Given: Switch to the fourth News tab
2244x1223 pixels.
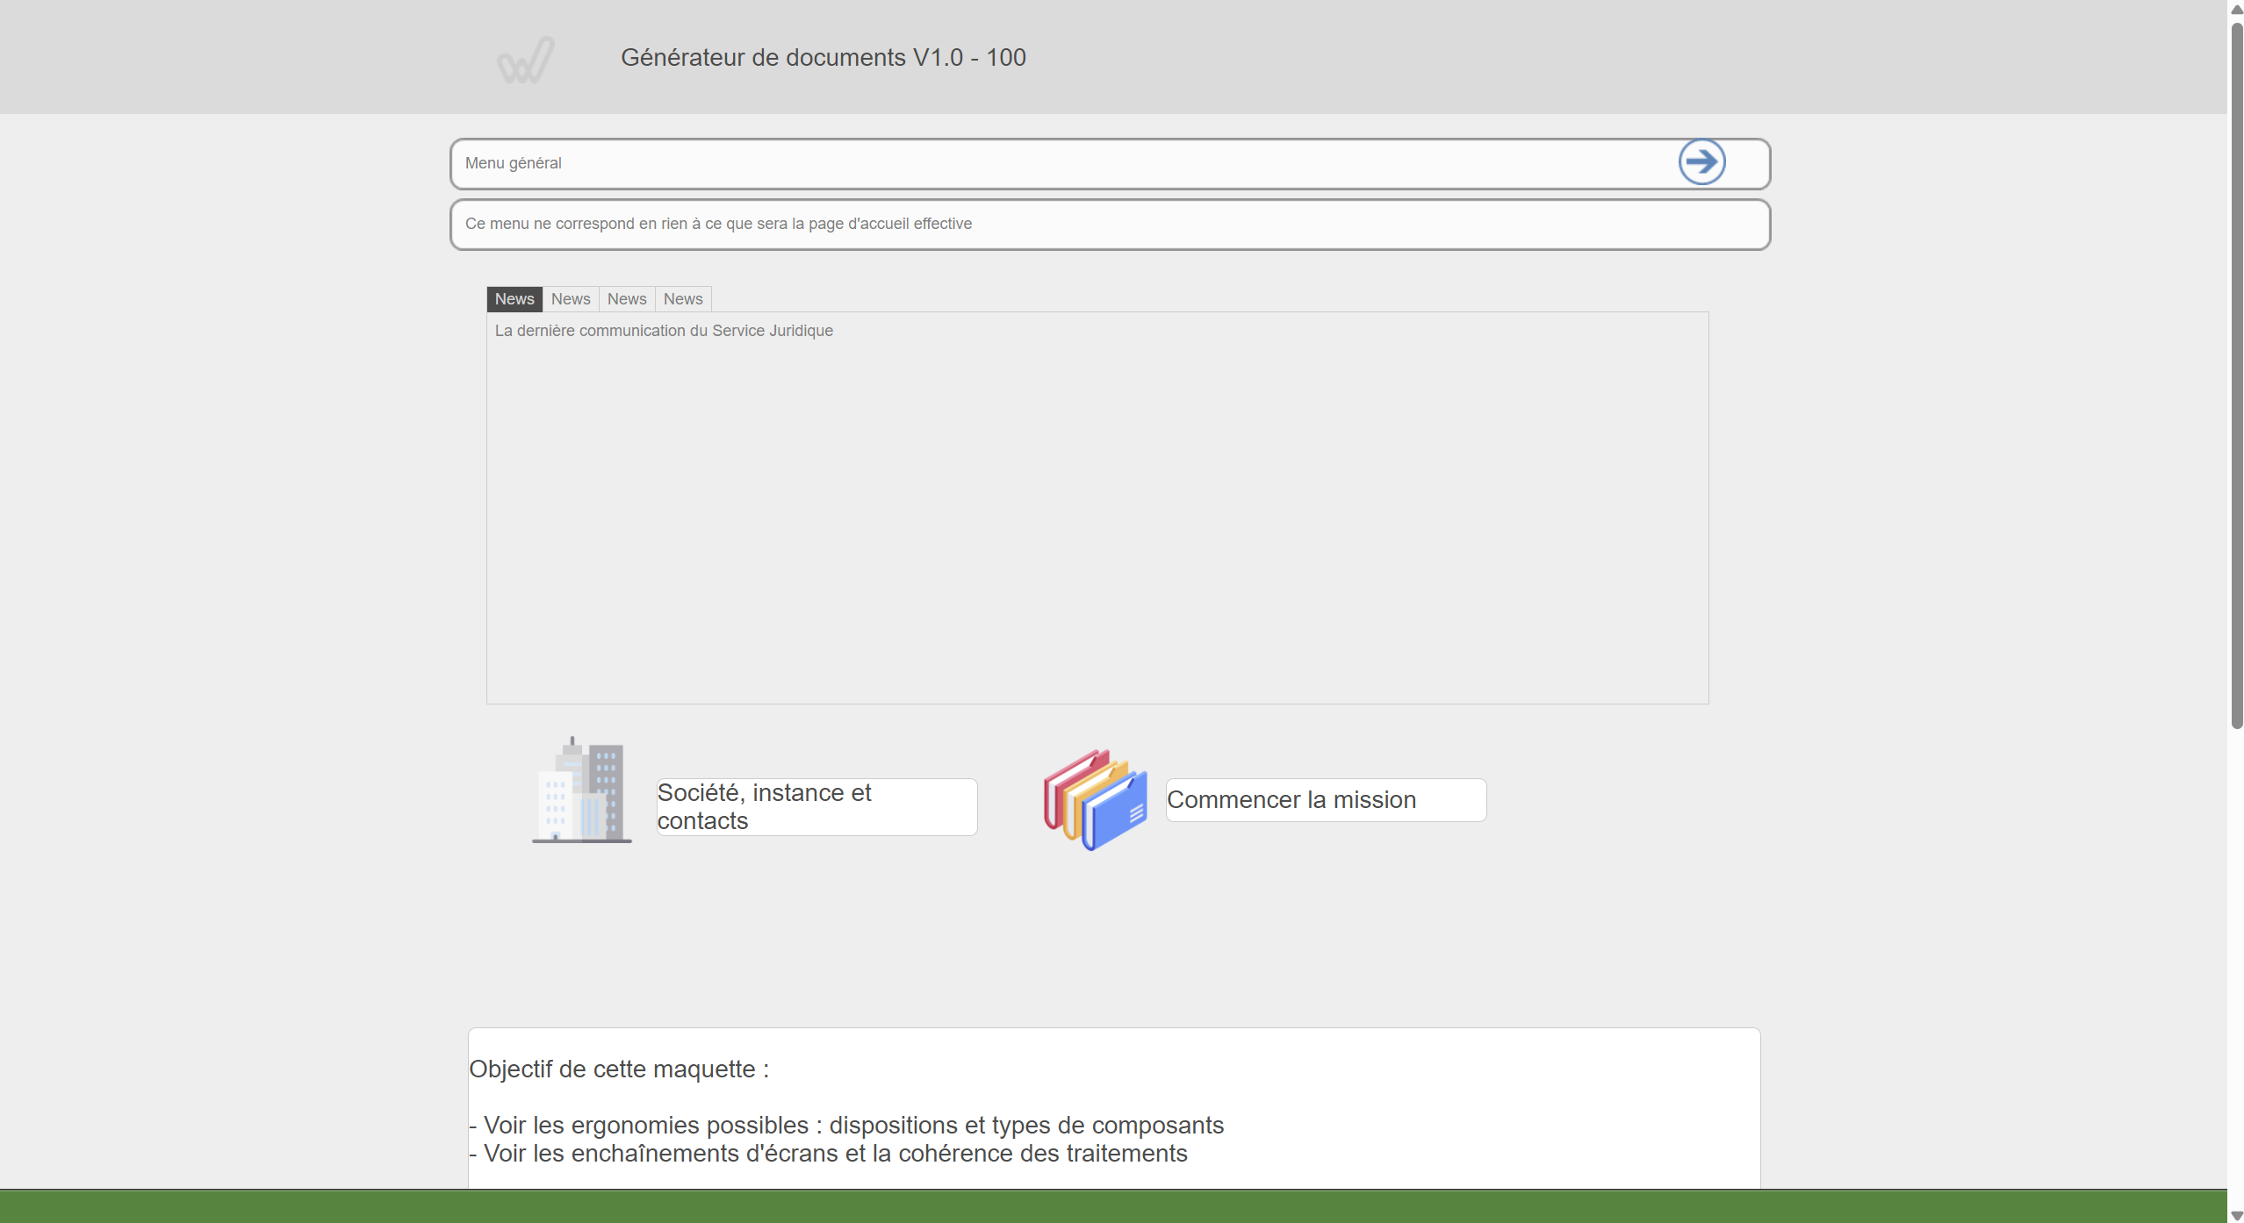Looking at the screenshot, I should (x=683, y=299).
